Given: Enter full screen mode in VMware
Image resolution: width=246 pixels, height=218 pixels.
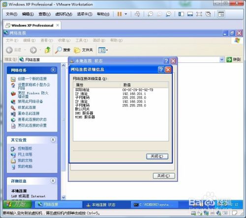Looking at the screenshot, I should pos(199,14).
